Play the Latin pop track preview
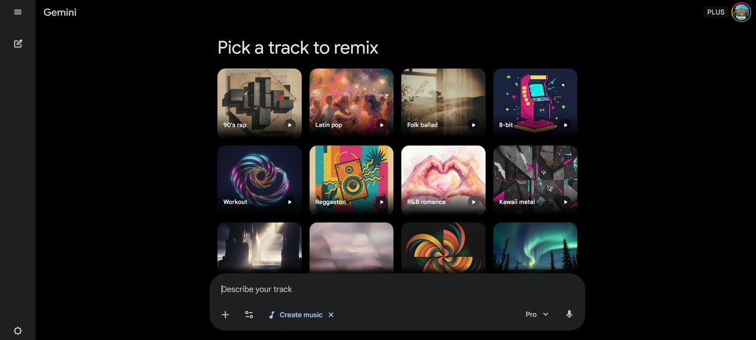756x340 pixels. click(382, 125)
